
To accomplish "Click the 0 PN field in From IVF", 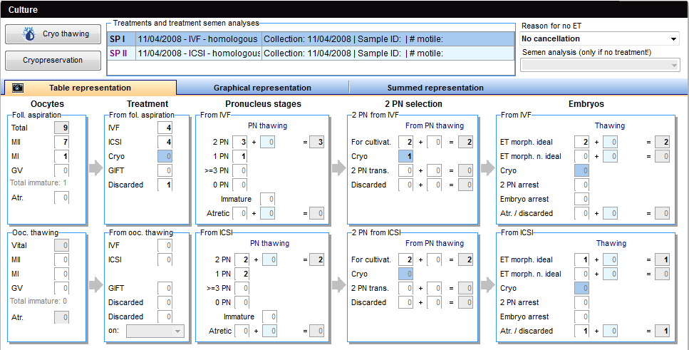I will [x=239, y=185].
